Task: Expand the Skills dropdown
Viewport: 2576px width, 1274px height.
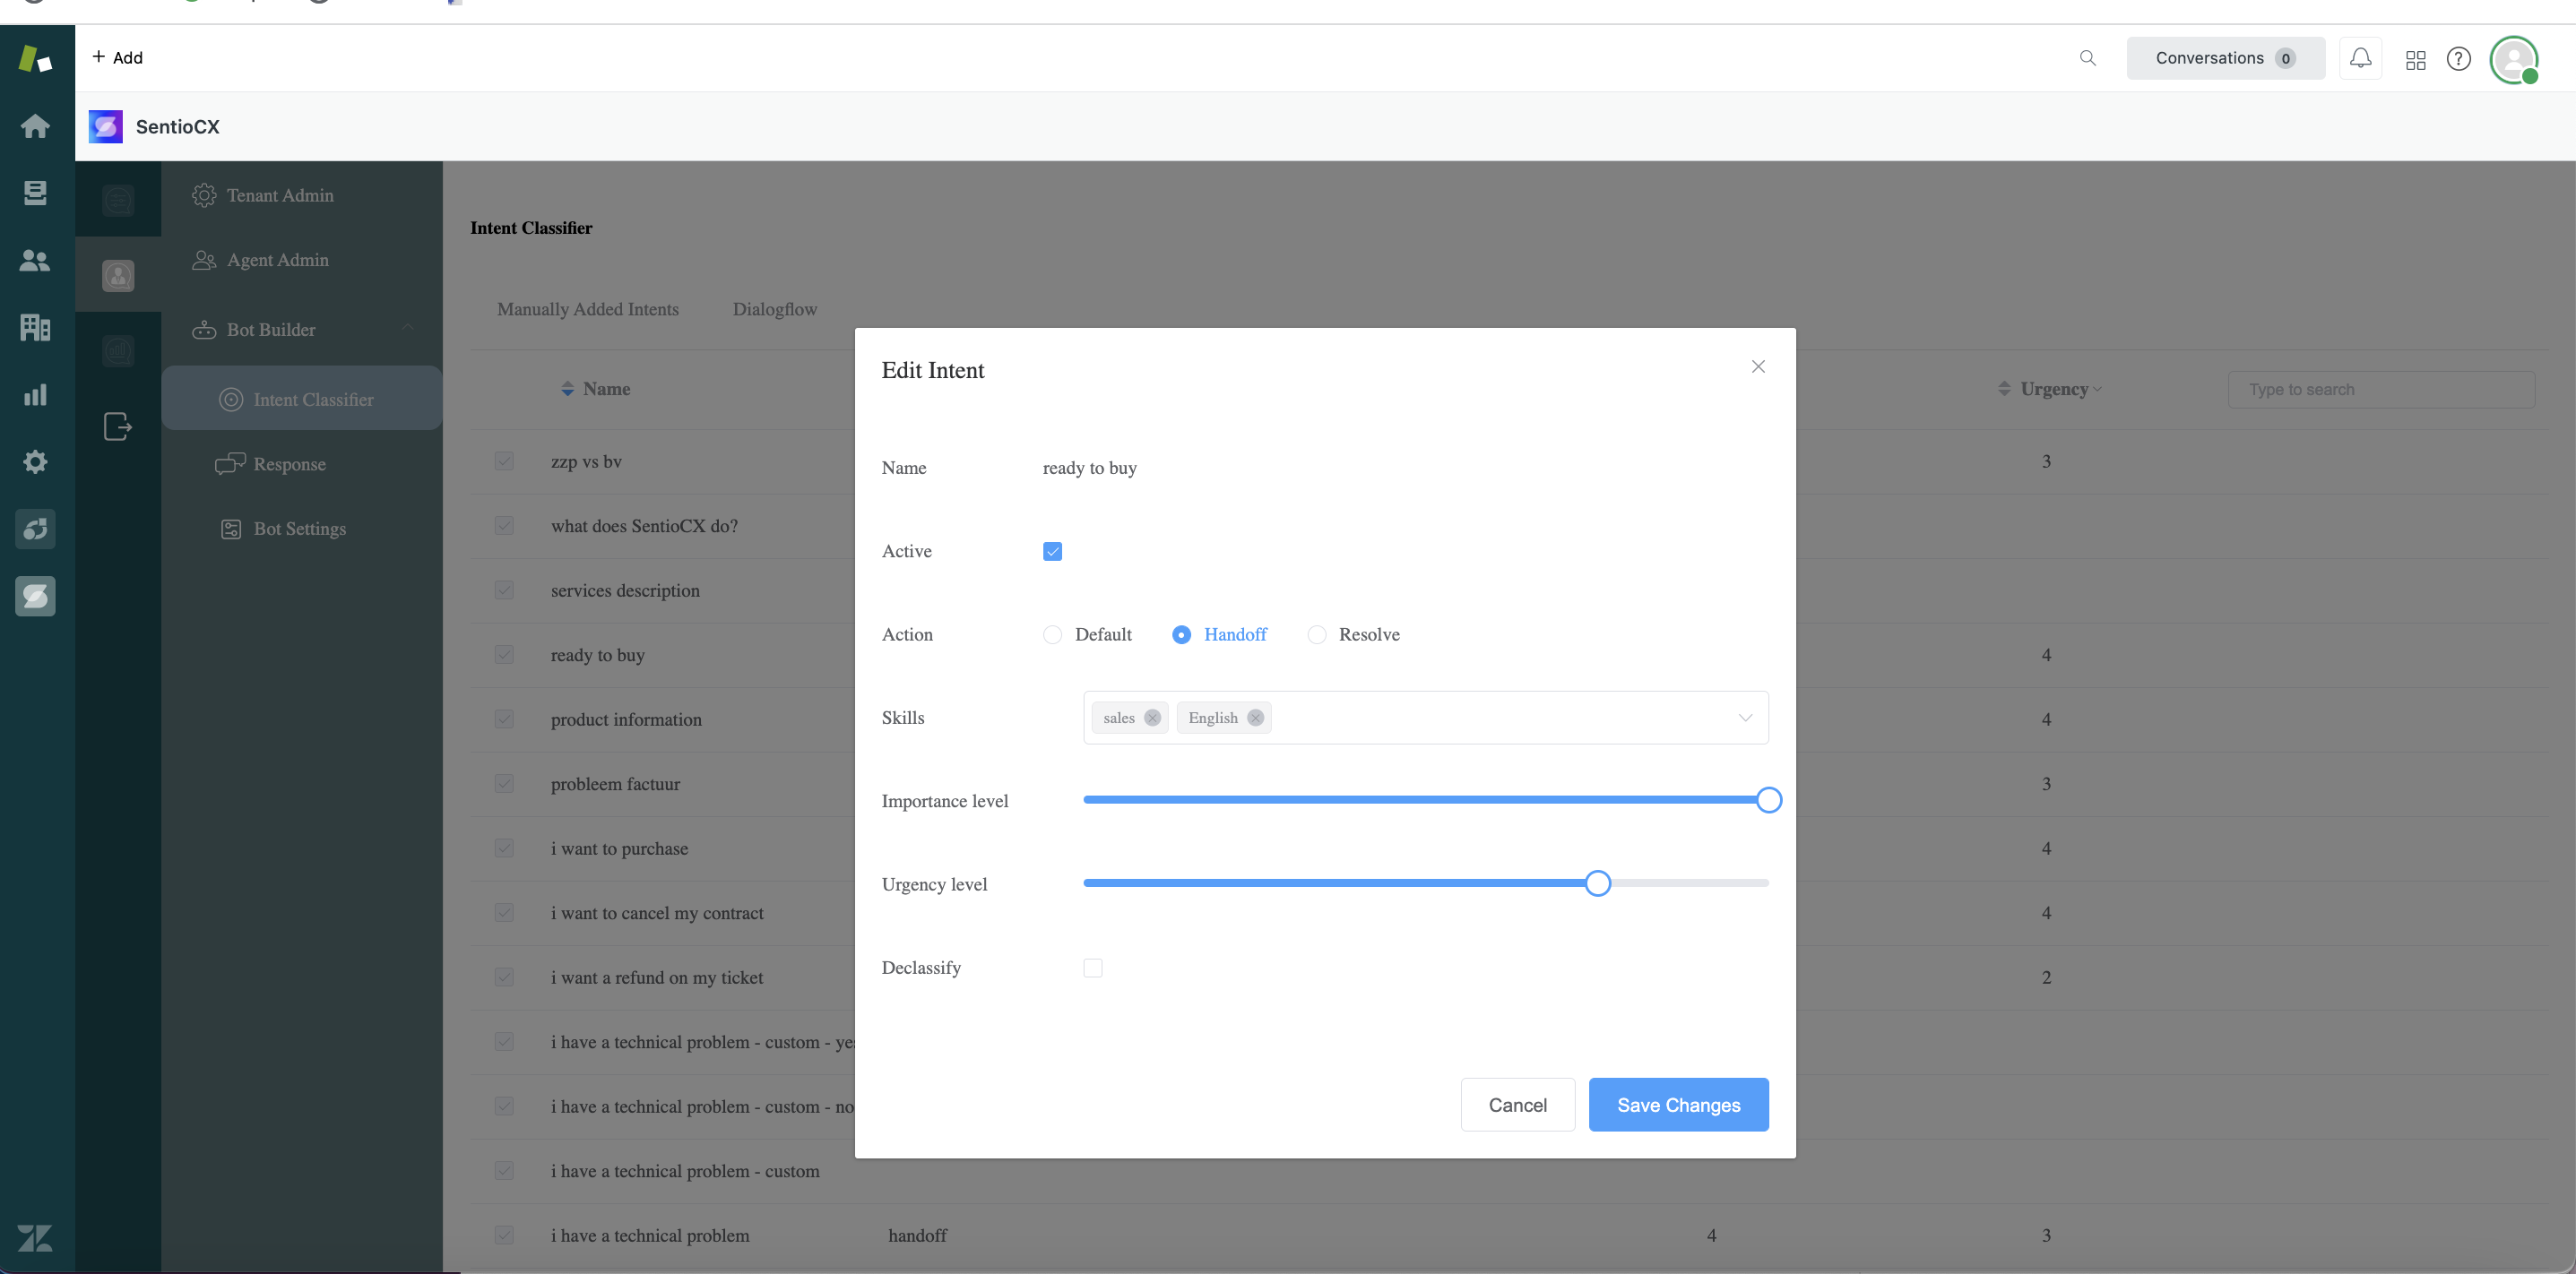Action: pyautogui.click(x=1745, y=718)
